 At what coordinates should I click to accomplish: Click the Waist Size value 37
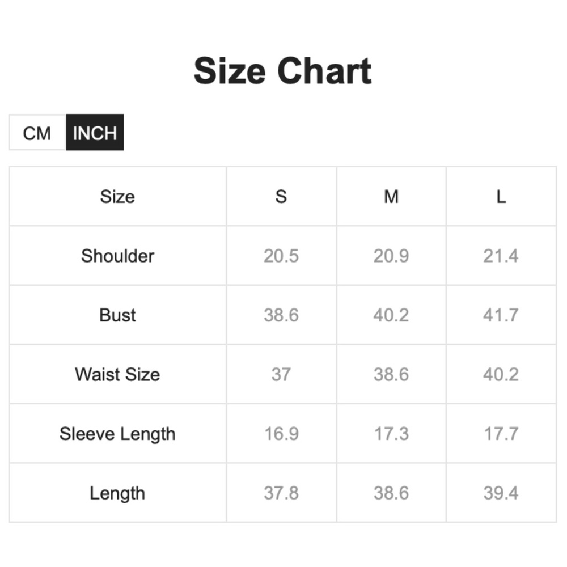pyautogui.click(x=281, y=374)
